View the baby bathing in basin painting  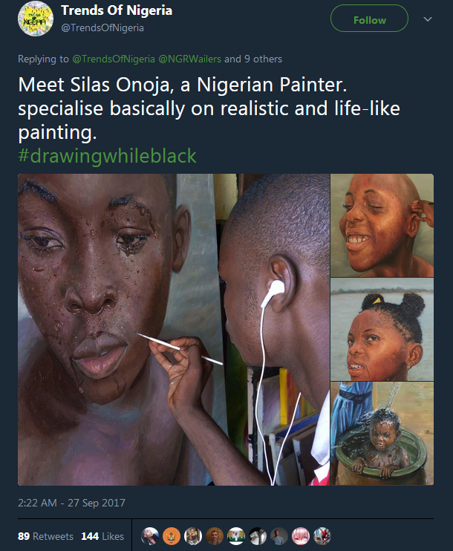point(382,434)
